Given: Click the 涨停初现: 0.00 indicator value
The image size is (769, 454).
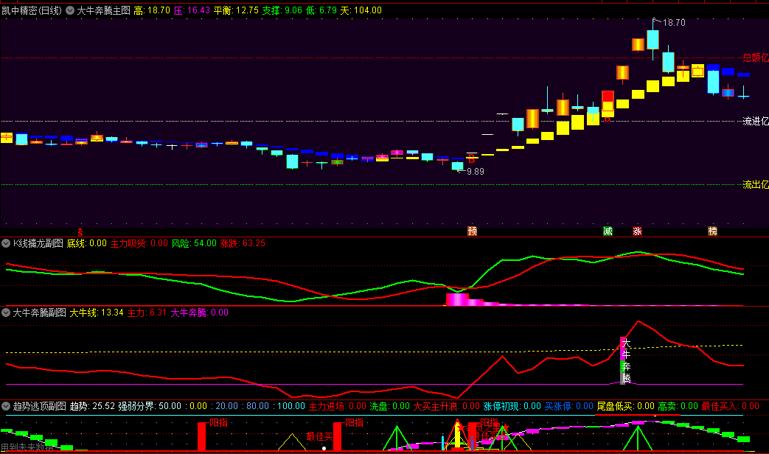Looking at the screenshot, I should tap(512, 406).
